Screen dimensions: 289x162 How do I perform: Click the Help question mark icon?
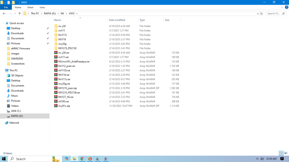pos(287,7)
